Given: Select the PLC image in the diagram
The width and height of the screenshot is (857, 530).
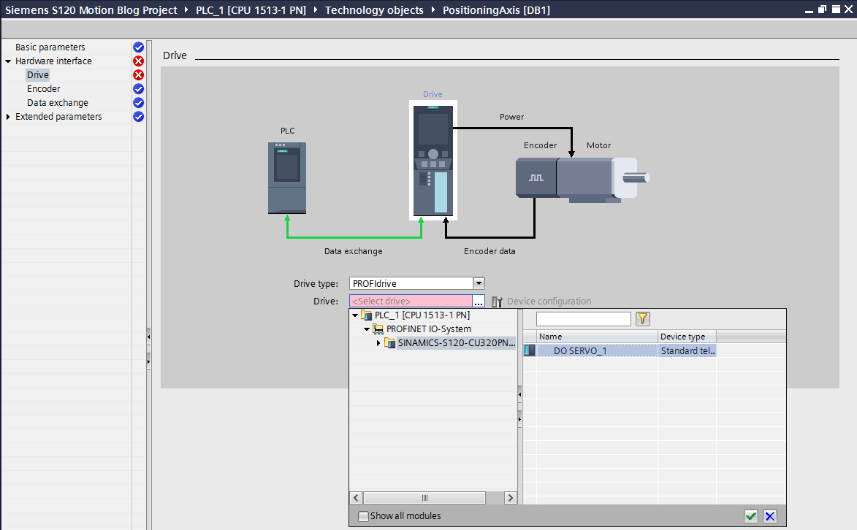Looking at the screenshot, I should point(287,177).
